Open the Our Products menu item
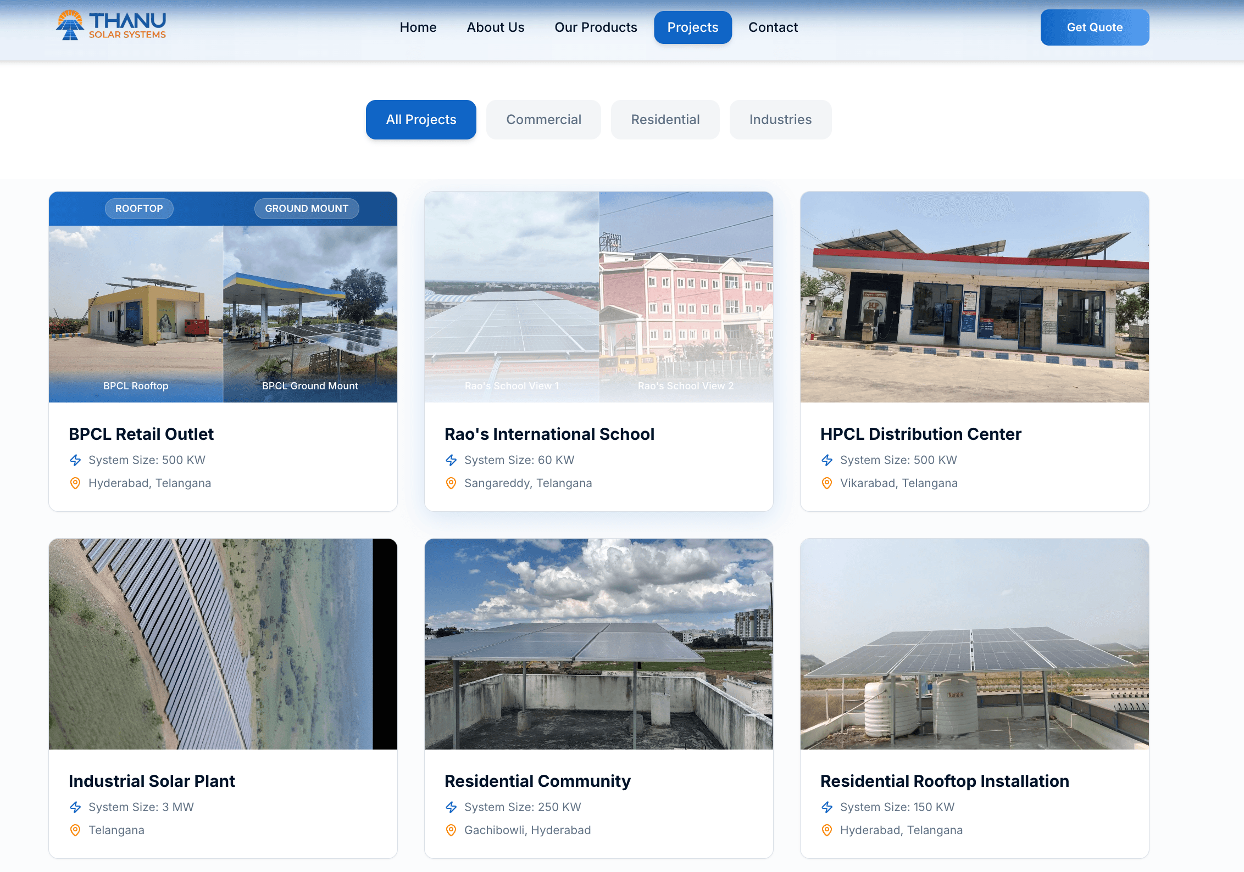The width and height of the screenshot is (1244, 872). [596, 27]
